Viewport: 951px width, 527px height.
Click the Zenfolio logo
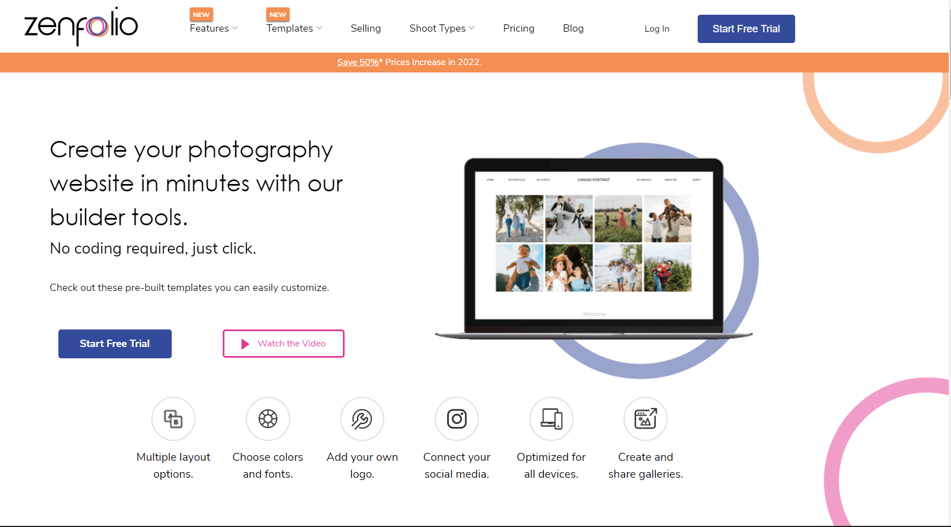[81, 26]
